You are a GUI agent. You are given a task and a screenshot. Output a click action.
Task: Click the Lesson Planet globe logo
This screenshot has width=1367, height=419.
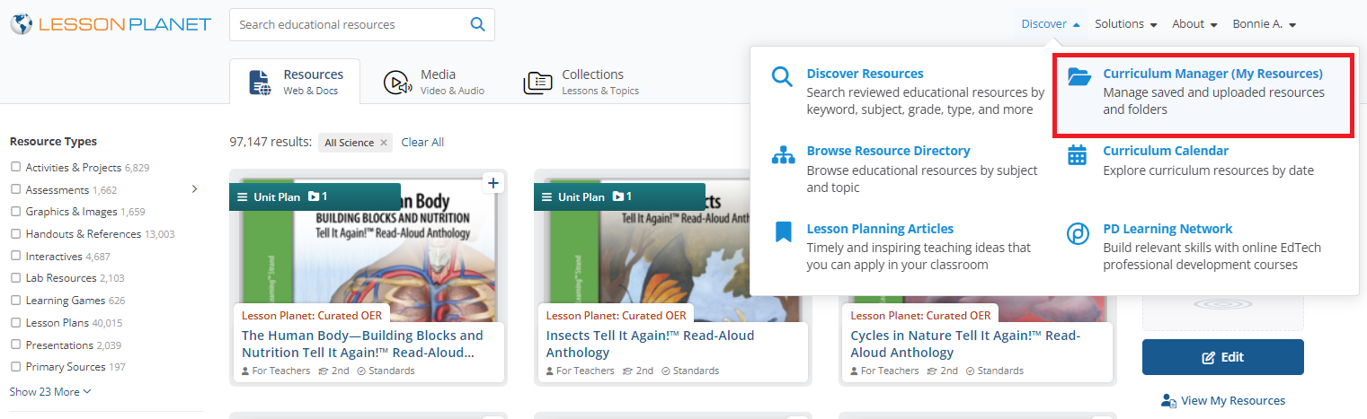point(22,24)
